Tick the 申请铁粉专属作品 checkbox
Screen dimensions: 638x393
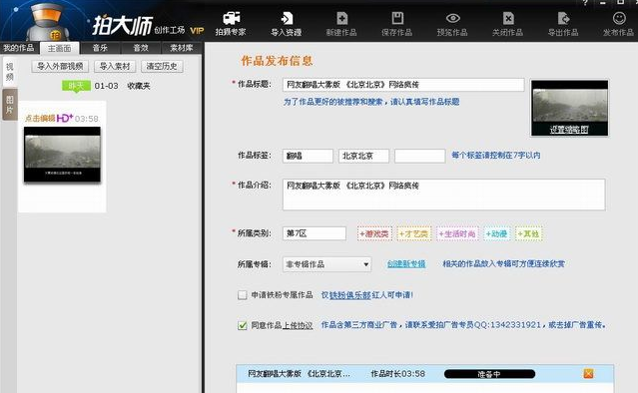tap(242, 295)
